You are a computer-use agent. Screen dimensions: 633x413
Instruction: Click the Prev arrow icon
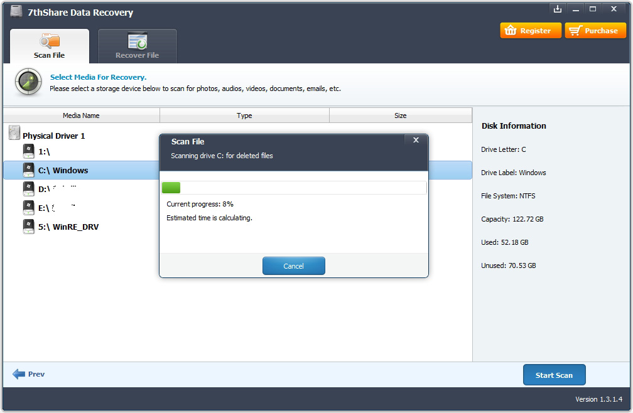[19, 374]
